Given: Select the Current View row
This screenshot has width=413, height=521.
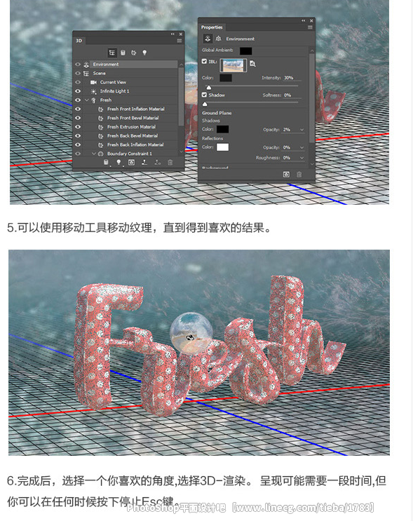Looking at the screenshot, I should click(x=126, y=82).
